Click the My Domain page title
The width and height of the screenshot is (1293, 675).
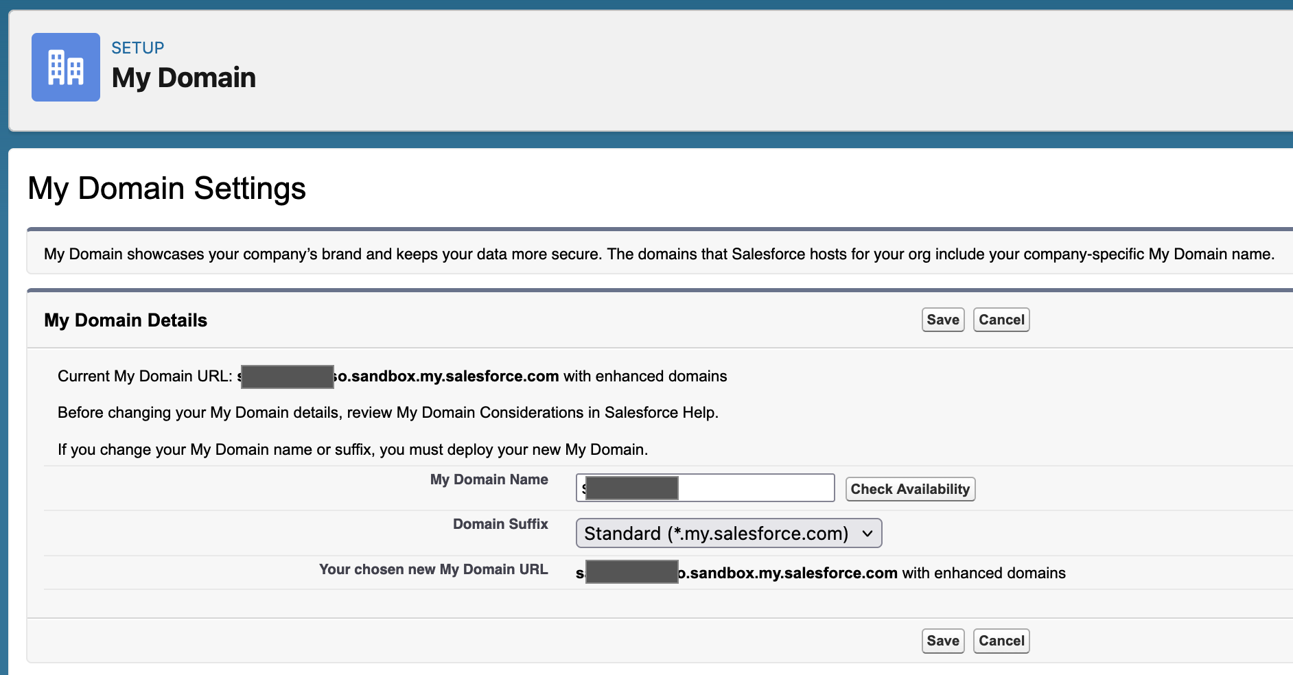tap(183, 77)
